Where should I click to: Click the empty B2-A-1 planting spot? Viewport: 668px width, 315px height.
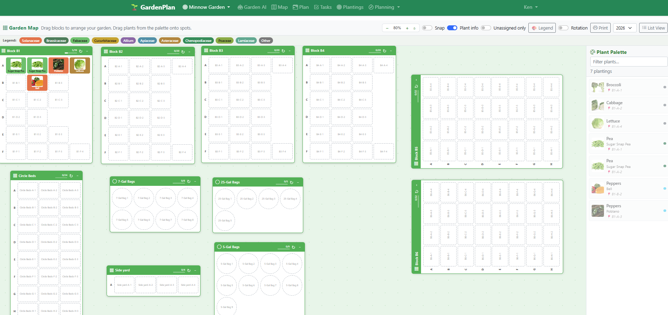[x=119, y=66]
